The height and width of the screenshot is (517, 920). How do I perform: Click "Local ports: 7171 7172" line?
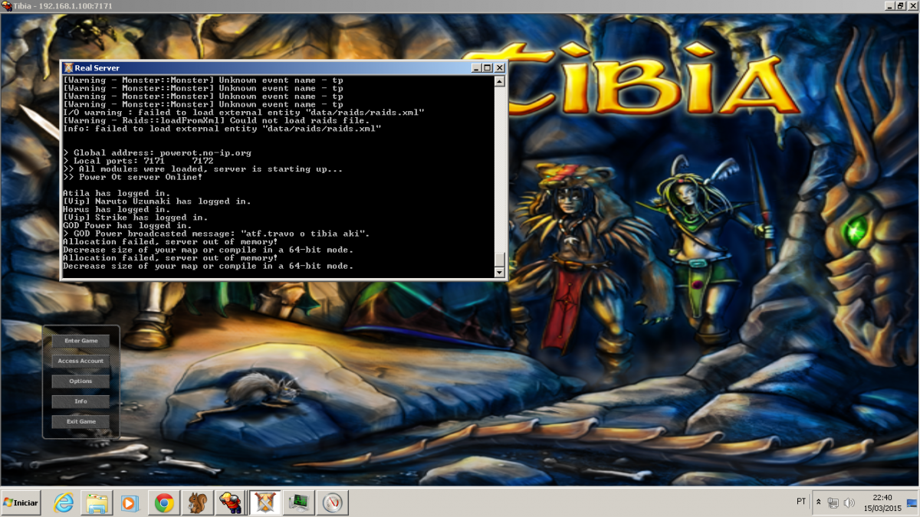tap(138, 161)
